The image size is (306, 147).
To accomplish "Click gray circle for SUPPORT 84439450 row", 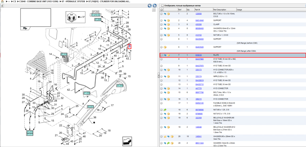I will click(161, 39).
